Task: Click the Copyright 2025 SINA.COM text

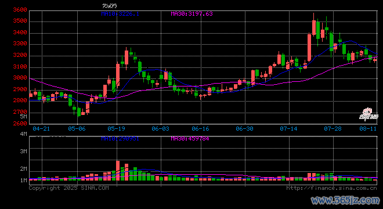Action: [69, 188]
